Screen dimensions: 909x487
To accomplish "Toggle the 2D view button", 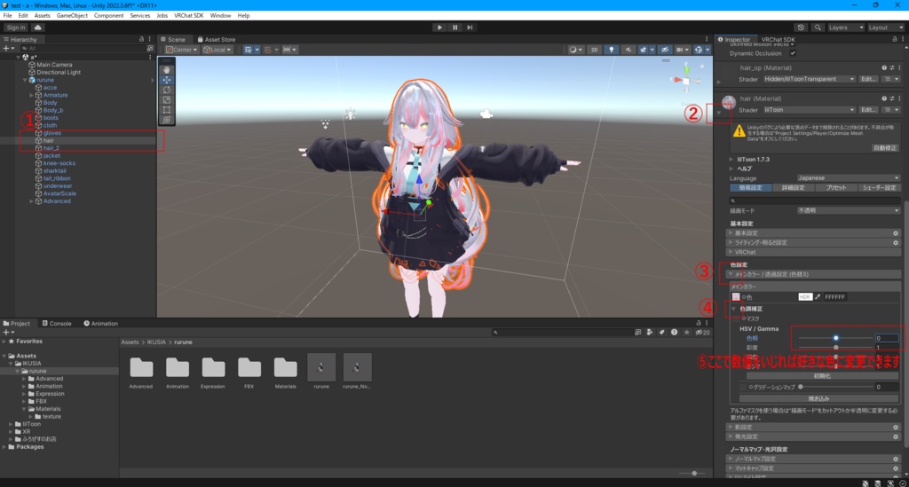I will coord(594,50).
